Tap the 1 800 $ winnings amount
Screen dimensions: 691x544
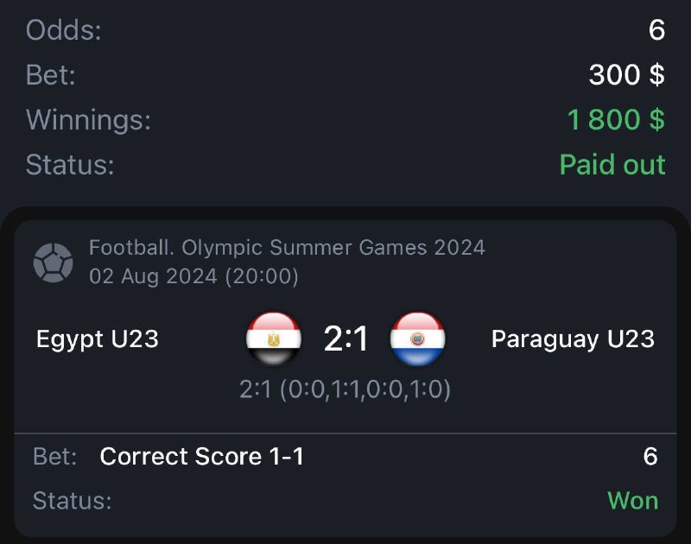point(616,119)
